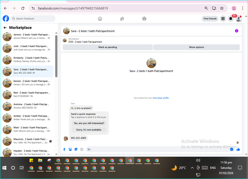The height and width of the screenshot is (179, 248).
Task: Open the Hayden conversation
Action: pos(27,152)
